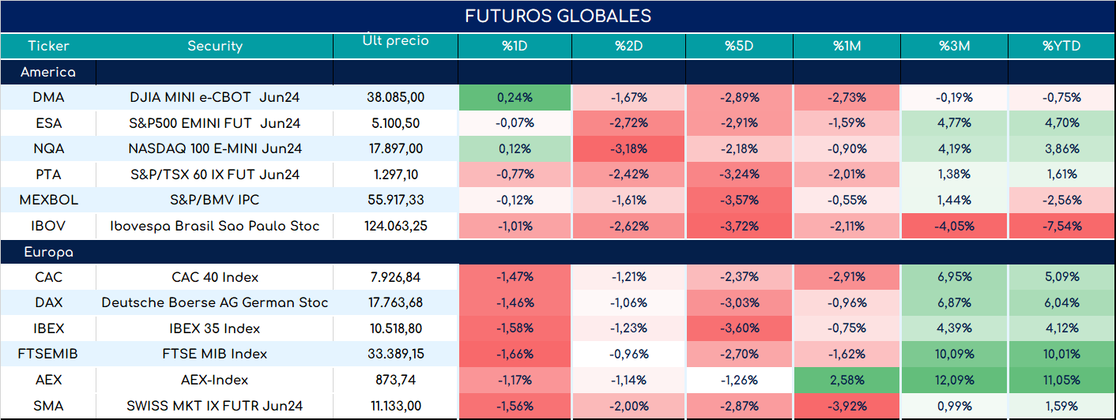Select the %1D column header
Image resolution: width=1116 pixels, height=420 pixels.
tap(515, 46)
